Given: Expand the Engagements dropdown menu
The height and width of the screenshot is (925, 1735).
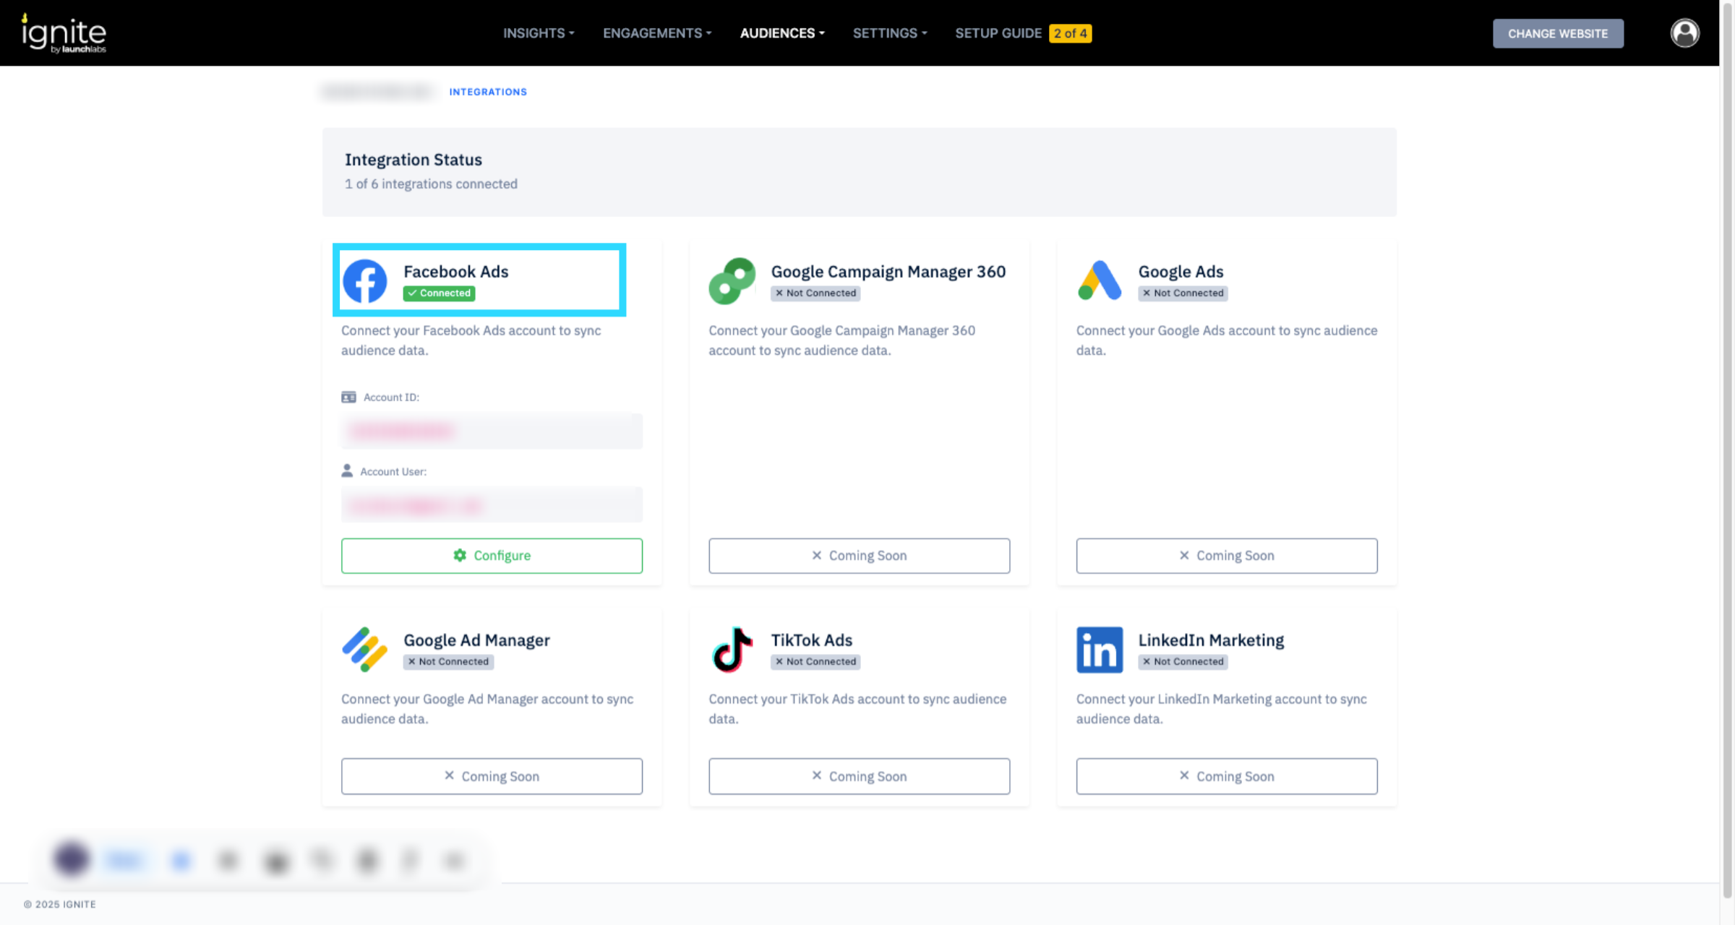Looking at the screenshot, I should tap(657, 33).
